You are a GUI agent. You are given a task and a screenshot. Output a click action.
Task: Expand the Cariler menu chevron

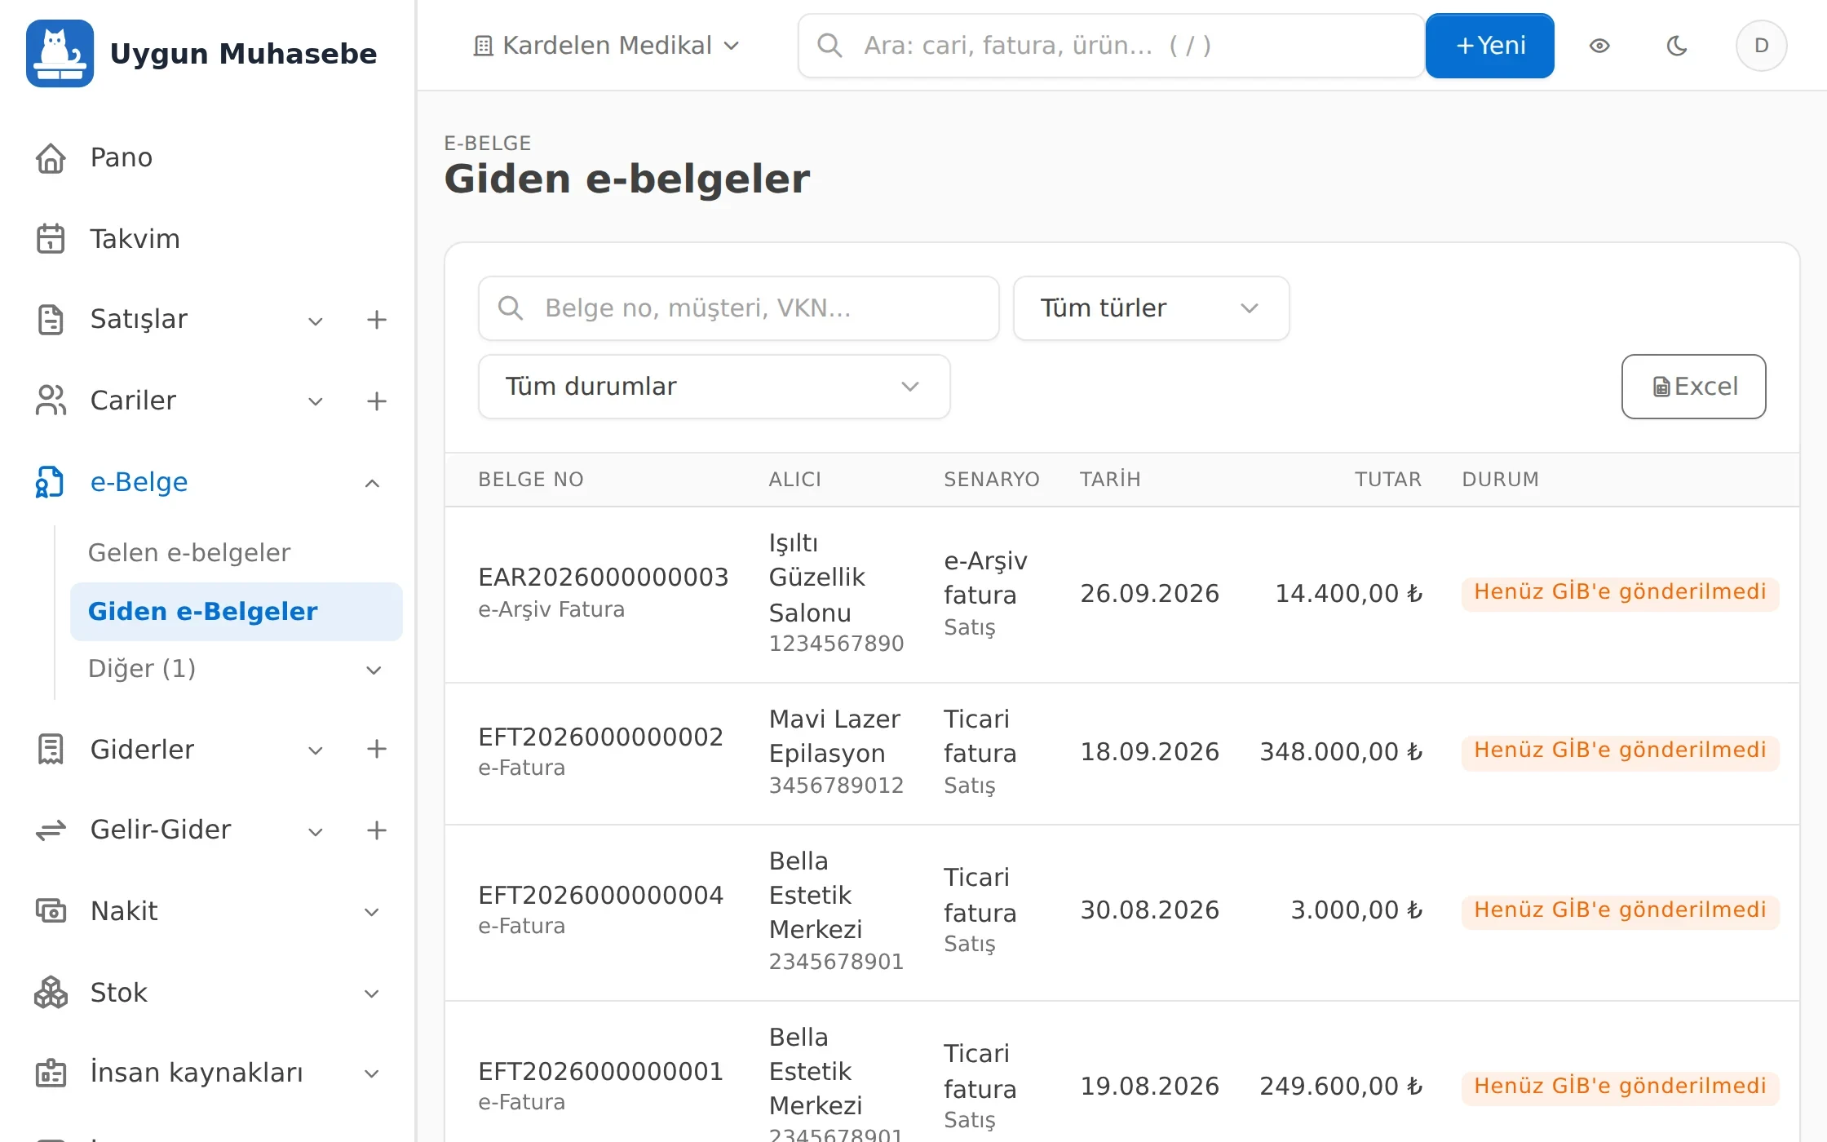316,401
